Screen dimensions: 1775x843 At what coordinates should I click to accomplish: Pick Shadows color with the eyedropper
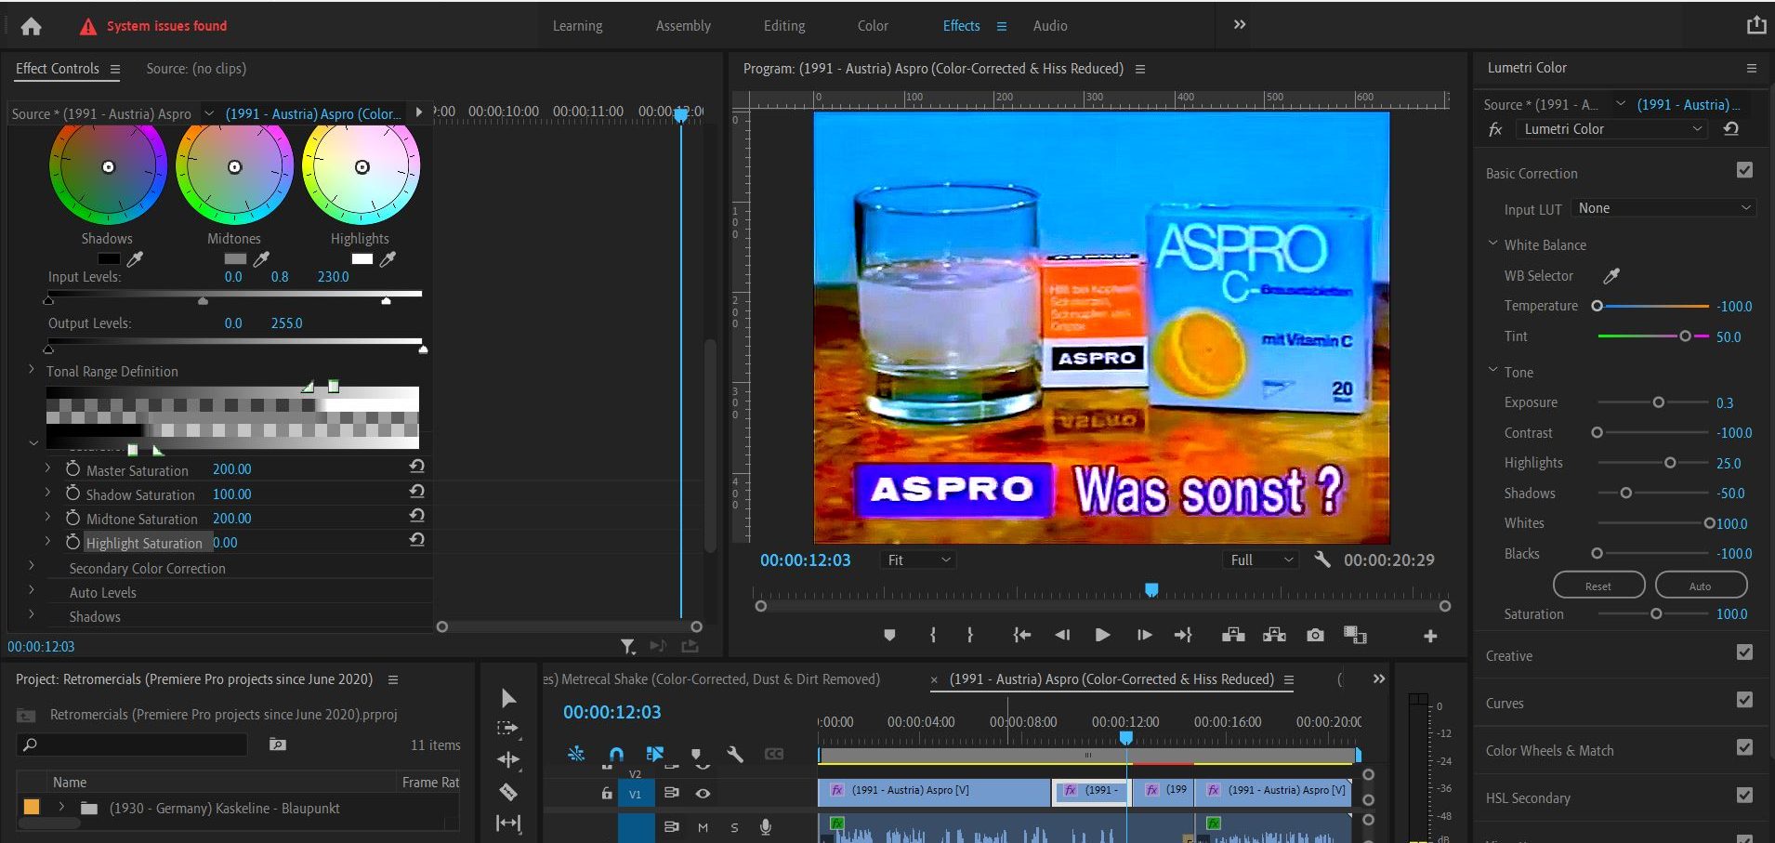point(135,259)
